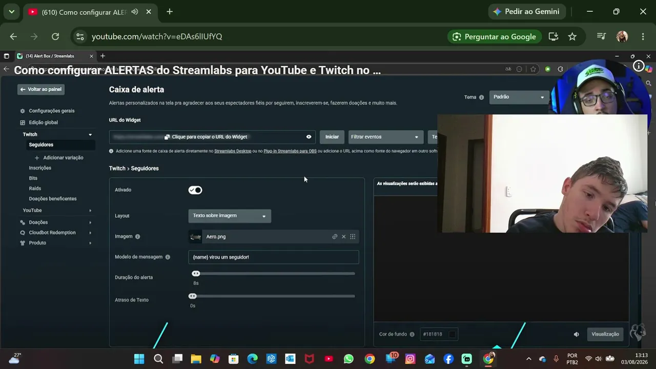This screenshot has width=656, height=369.
Task: Click the Iniciar button
Action: click(x=332, y=137)
